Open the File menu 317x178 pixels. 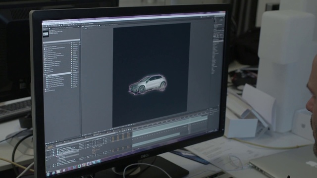point(43,24)
